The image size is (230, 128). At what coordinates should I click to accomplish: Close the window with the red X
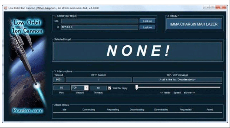[221, 7]
